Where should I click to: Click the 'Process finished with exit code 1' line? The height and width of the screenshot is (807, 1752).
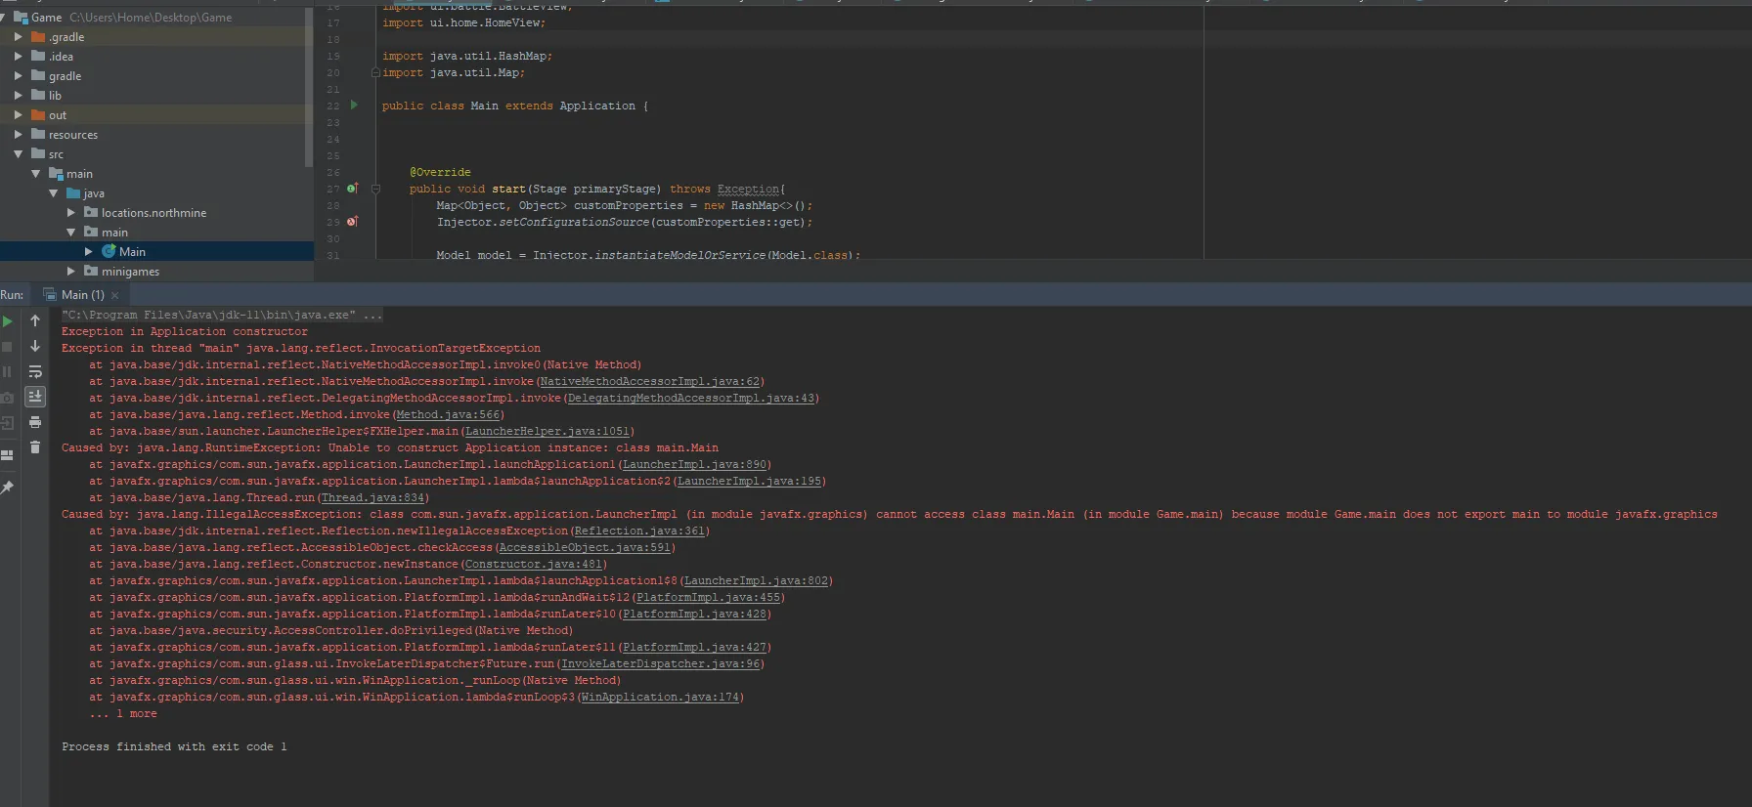(174, 746)
